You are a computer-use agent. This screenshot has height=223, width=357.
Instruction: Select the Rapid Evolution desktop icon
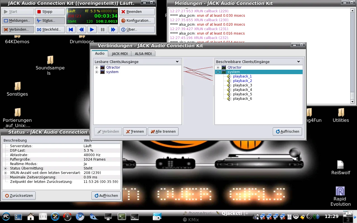(341, 197)
